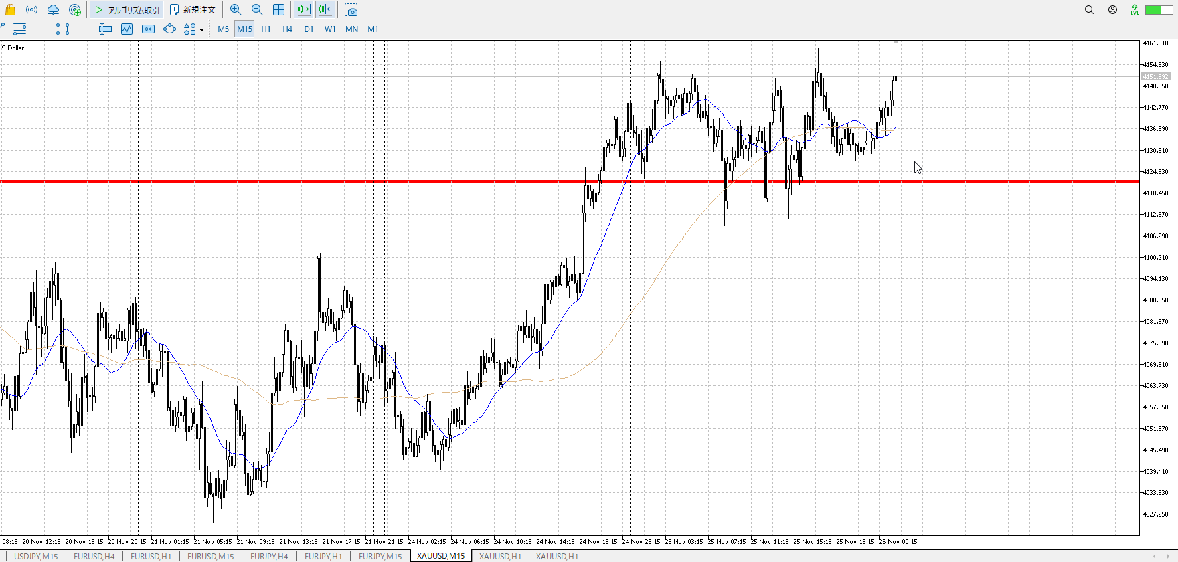Open the tile windows grid icon

pos(278,10)
